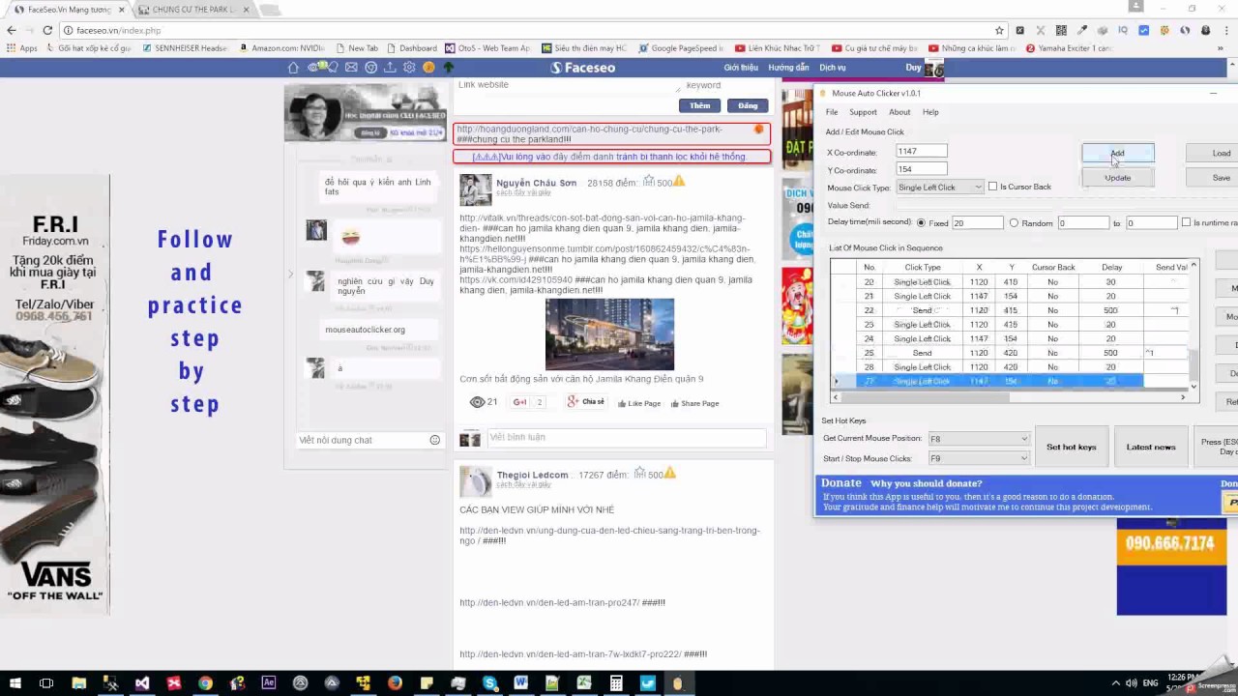Open Visual Studio from the taskbar
Image resolution: width=1238 pixels, height=696 pixels.
coord(142,683)
